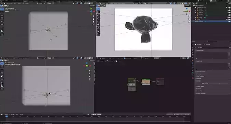Toggle camera view icon in top-left viewport
The image size is (231, 124).
pyautogui.click(x=94, y=22)
